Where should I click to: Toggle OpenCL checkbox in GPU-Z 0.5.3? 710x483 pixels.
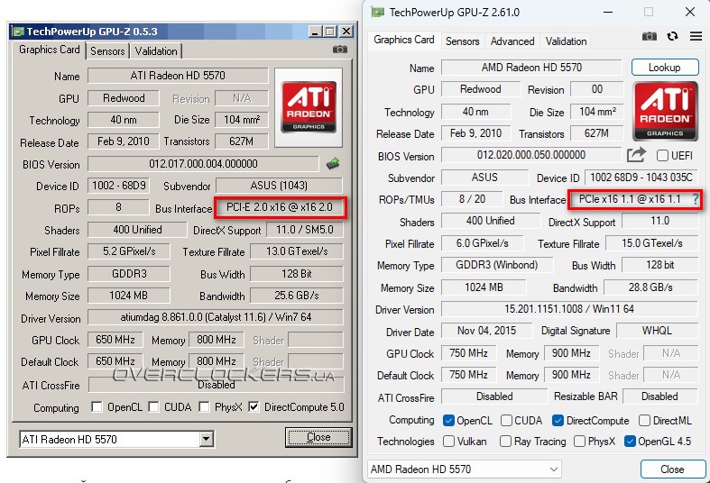97,406
